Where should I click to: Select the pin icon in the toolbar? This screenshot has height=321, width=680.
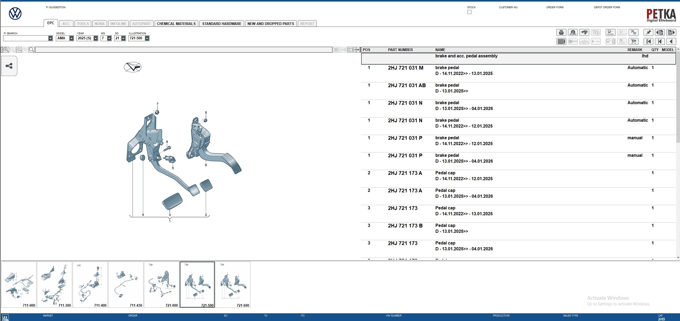(649, 32)
